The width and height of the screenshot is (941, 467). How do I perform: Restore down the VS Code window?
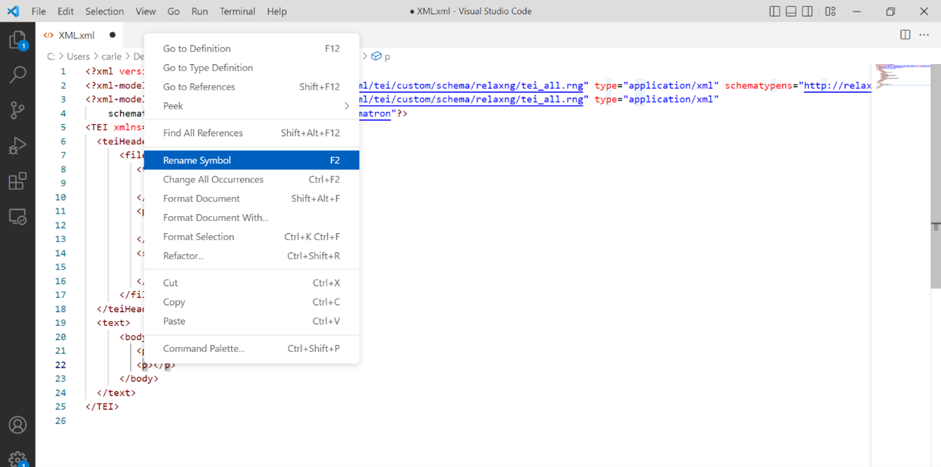[891, 11]
